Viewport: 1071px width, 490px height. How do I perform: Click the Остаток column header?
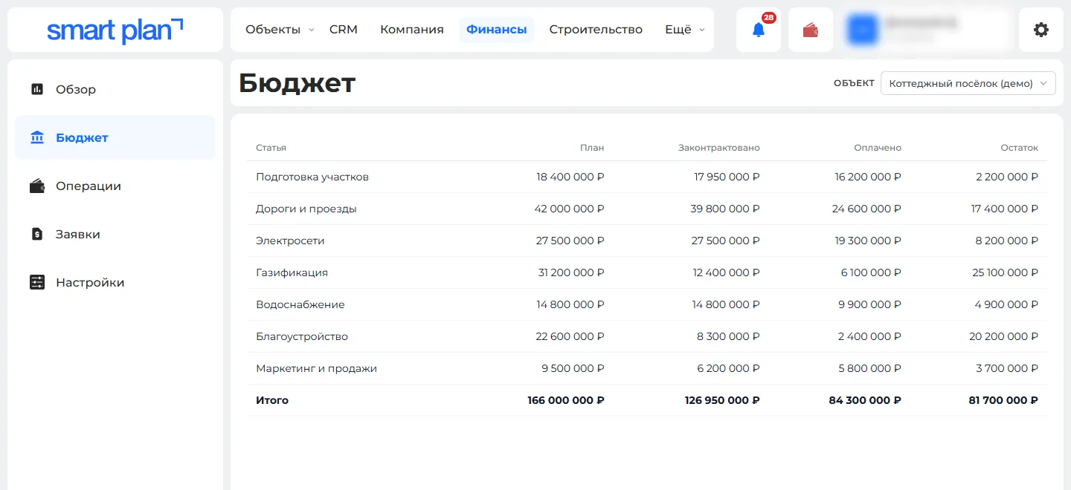point(1020,148)
